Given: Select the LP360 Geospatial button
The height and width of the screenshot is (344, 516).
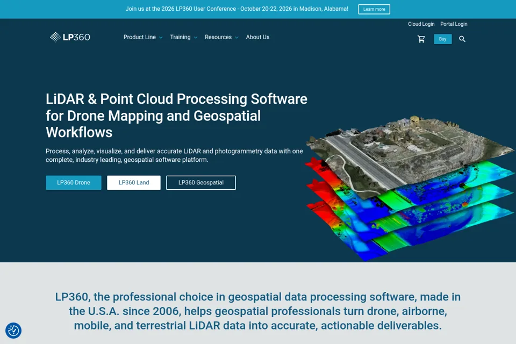Looking at the screenshot, I should coord(200,183).
